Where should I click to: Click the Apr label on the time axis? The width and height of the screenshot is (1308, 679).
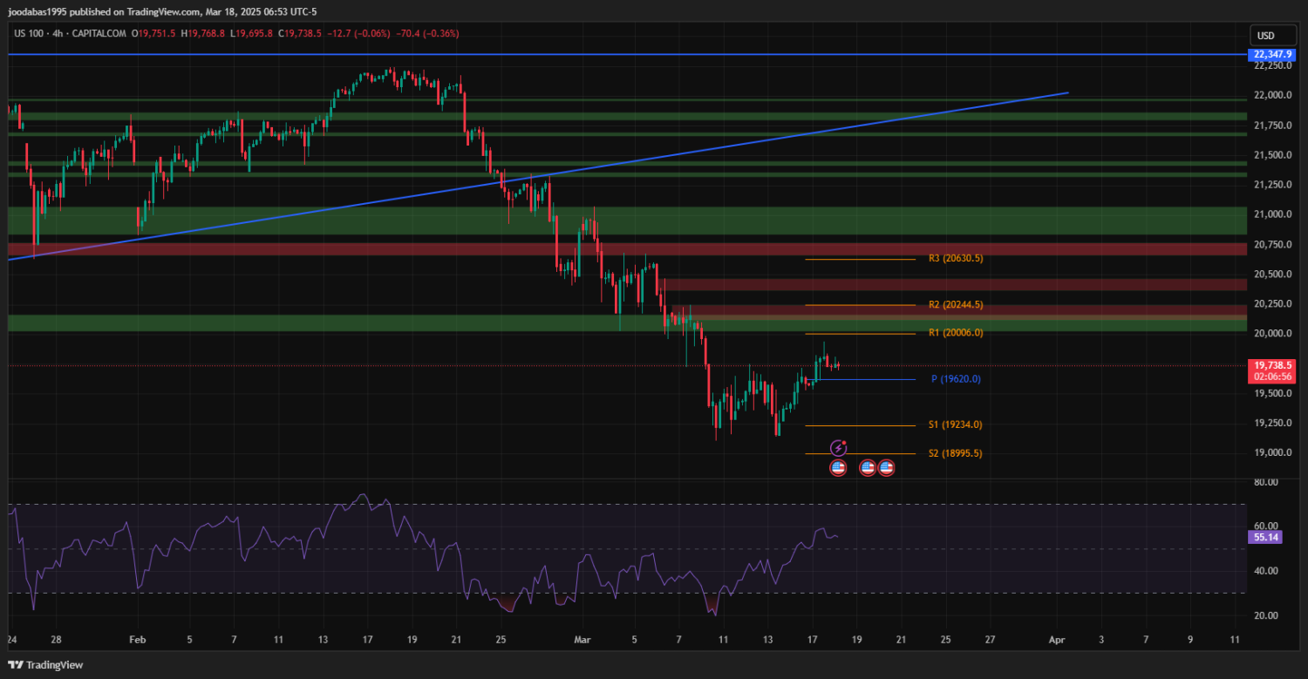click(1057, 640)
